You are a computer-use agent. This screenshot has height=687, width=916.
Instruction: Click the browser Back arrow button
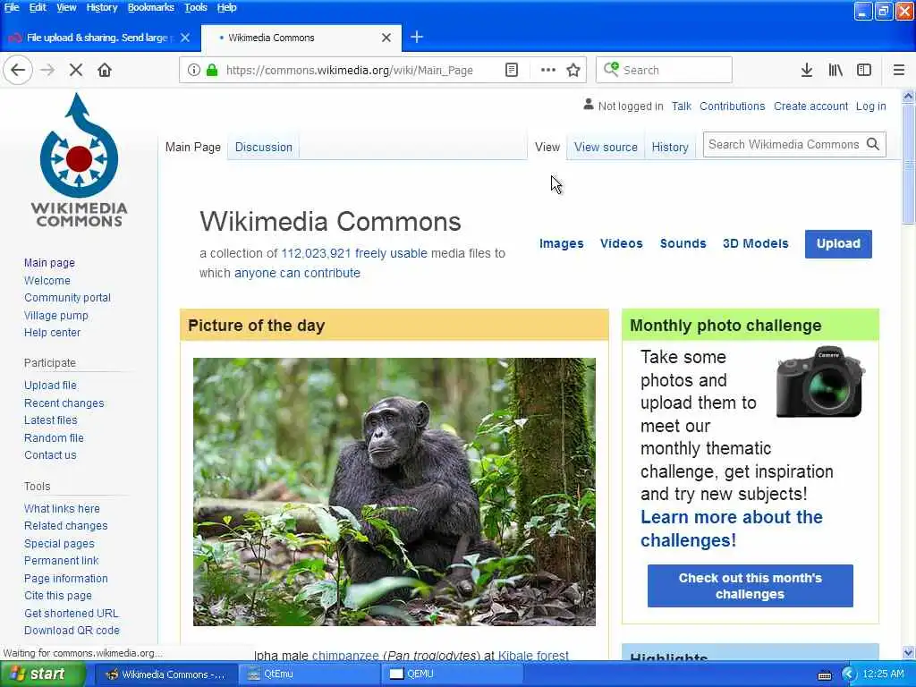point(18,70)
